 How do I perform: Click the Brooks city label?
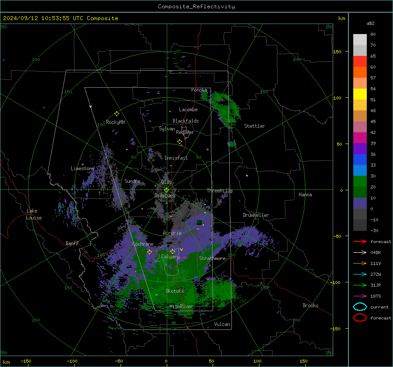pyautogui.click(x=310, y=305)
